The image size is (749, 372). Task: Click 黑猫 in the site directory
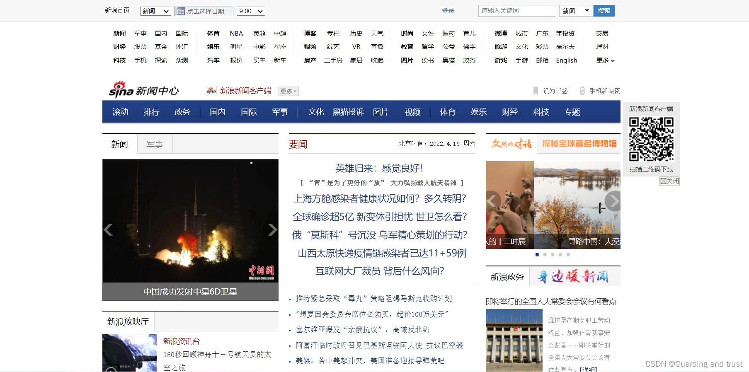pos(448,60)
